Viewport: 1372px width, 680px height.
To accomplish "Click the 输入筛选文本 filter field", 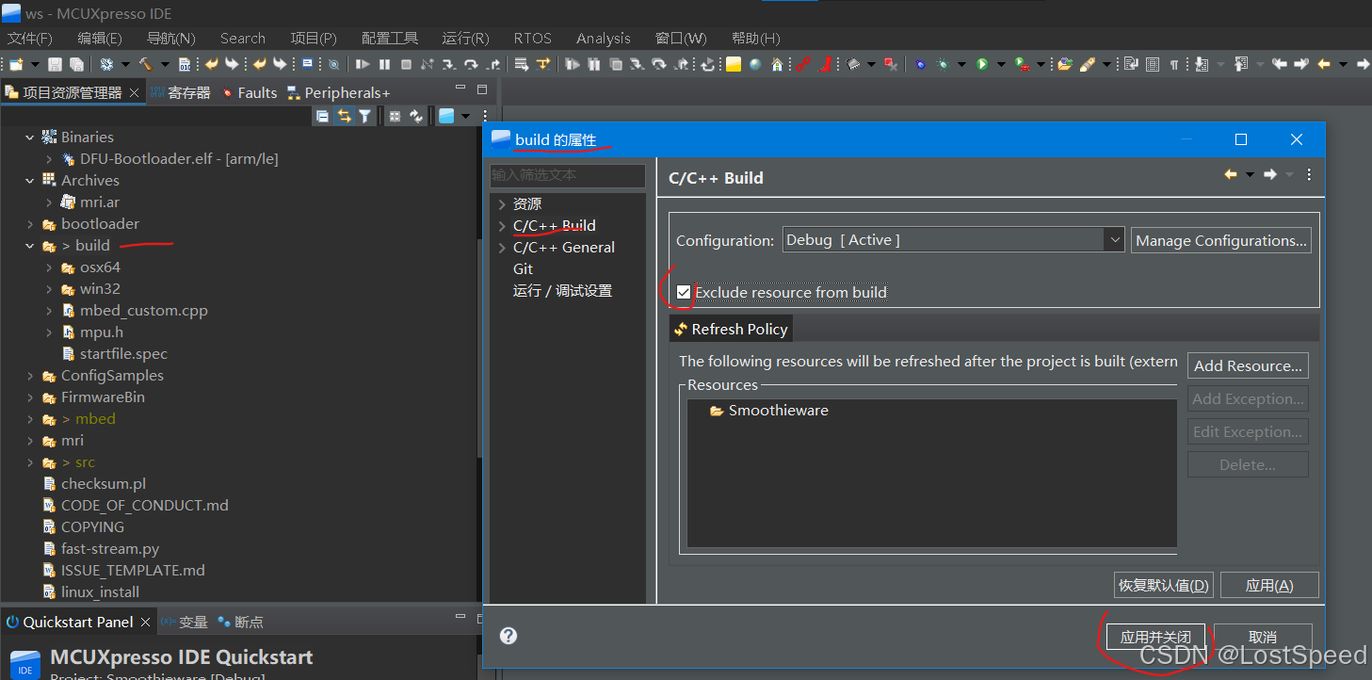I will 567,175.
